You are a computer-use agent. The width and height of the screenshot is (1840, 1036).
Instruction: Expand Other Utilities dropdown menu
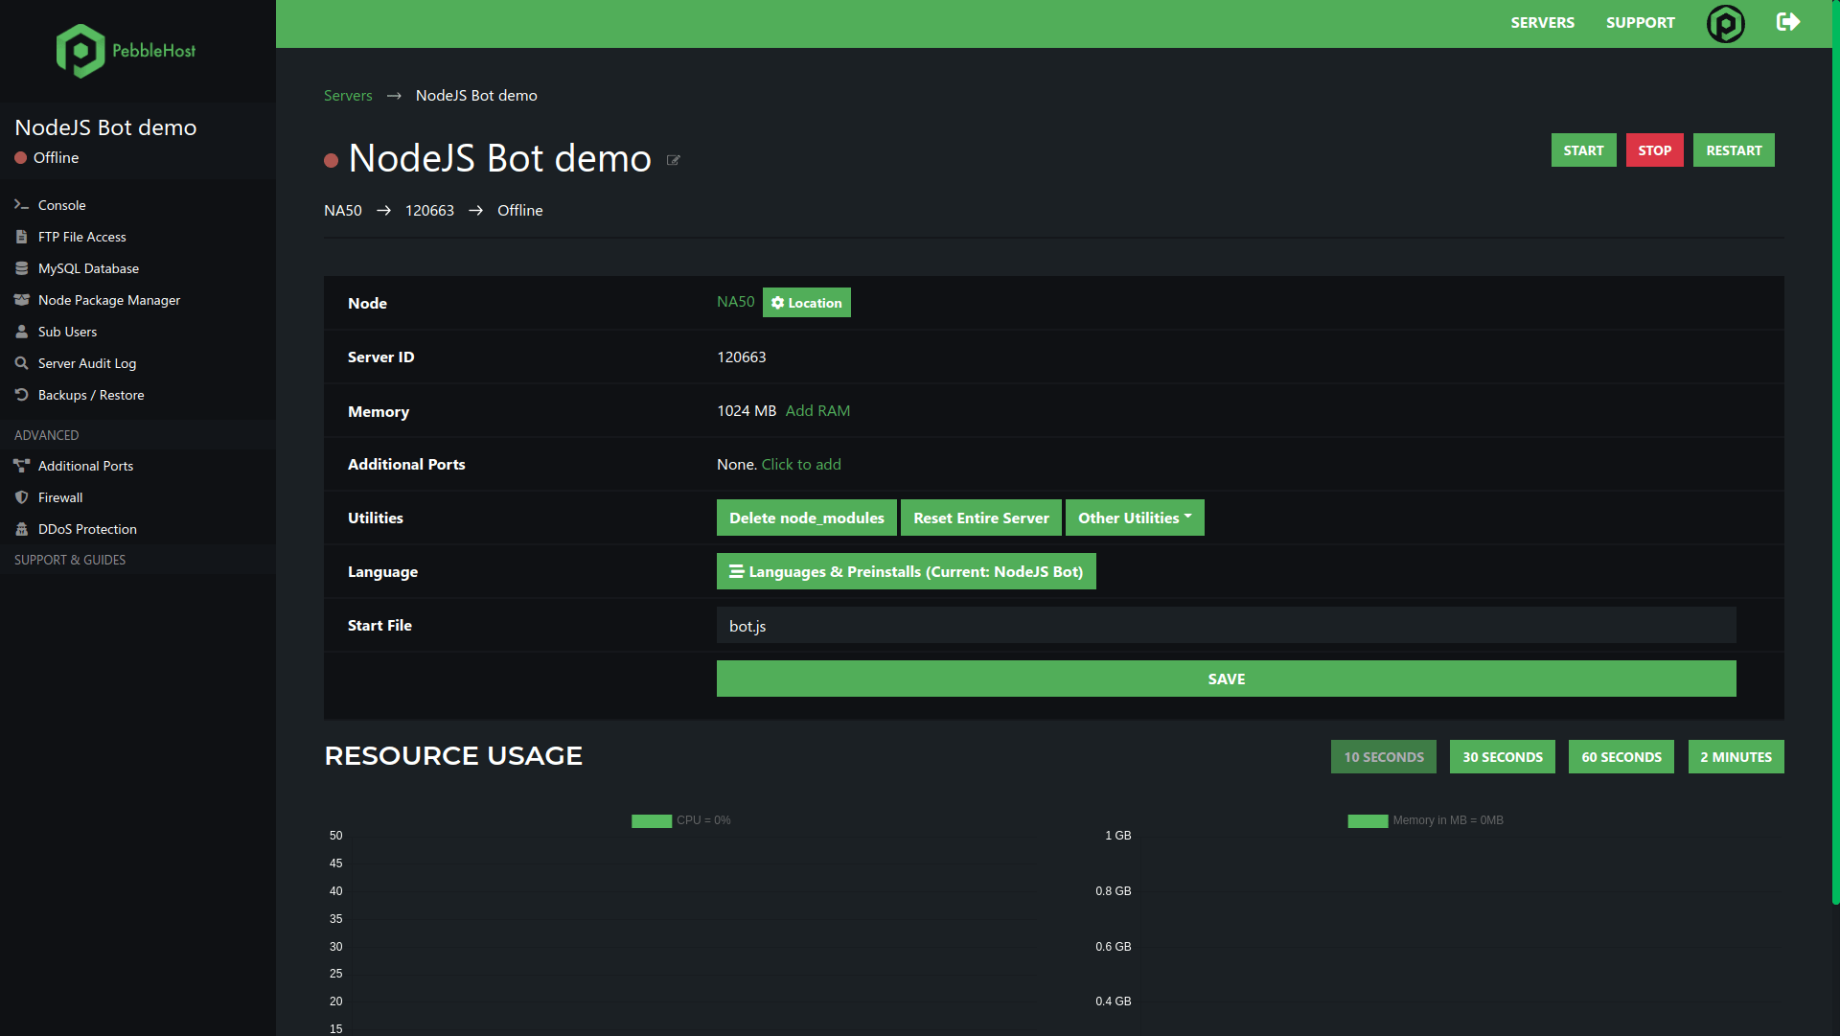1135,517
